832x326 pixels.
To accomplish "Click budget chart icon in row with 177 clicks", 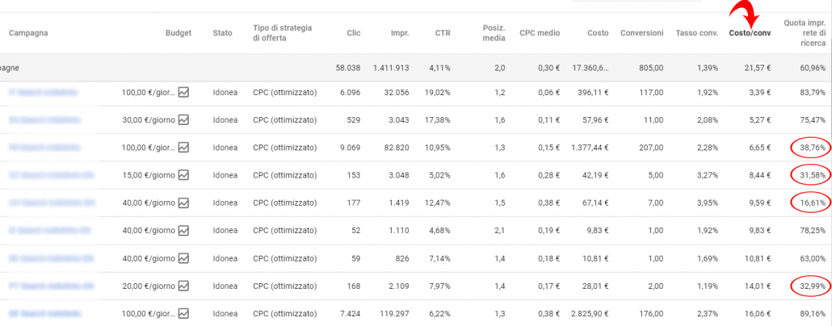I will click(183, 203).
